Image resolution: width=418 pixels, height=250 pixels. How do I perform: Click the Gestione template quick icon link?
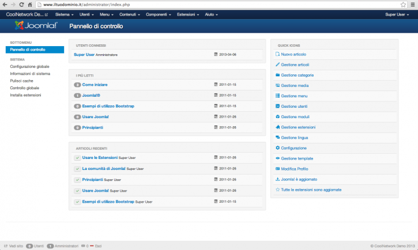coord(297,158)
